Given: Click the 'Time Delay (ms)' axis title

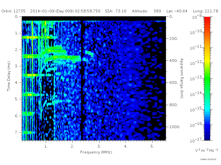Looking at the screenshot, I should (x=9, y=76).
